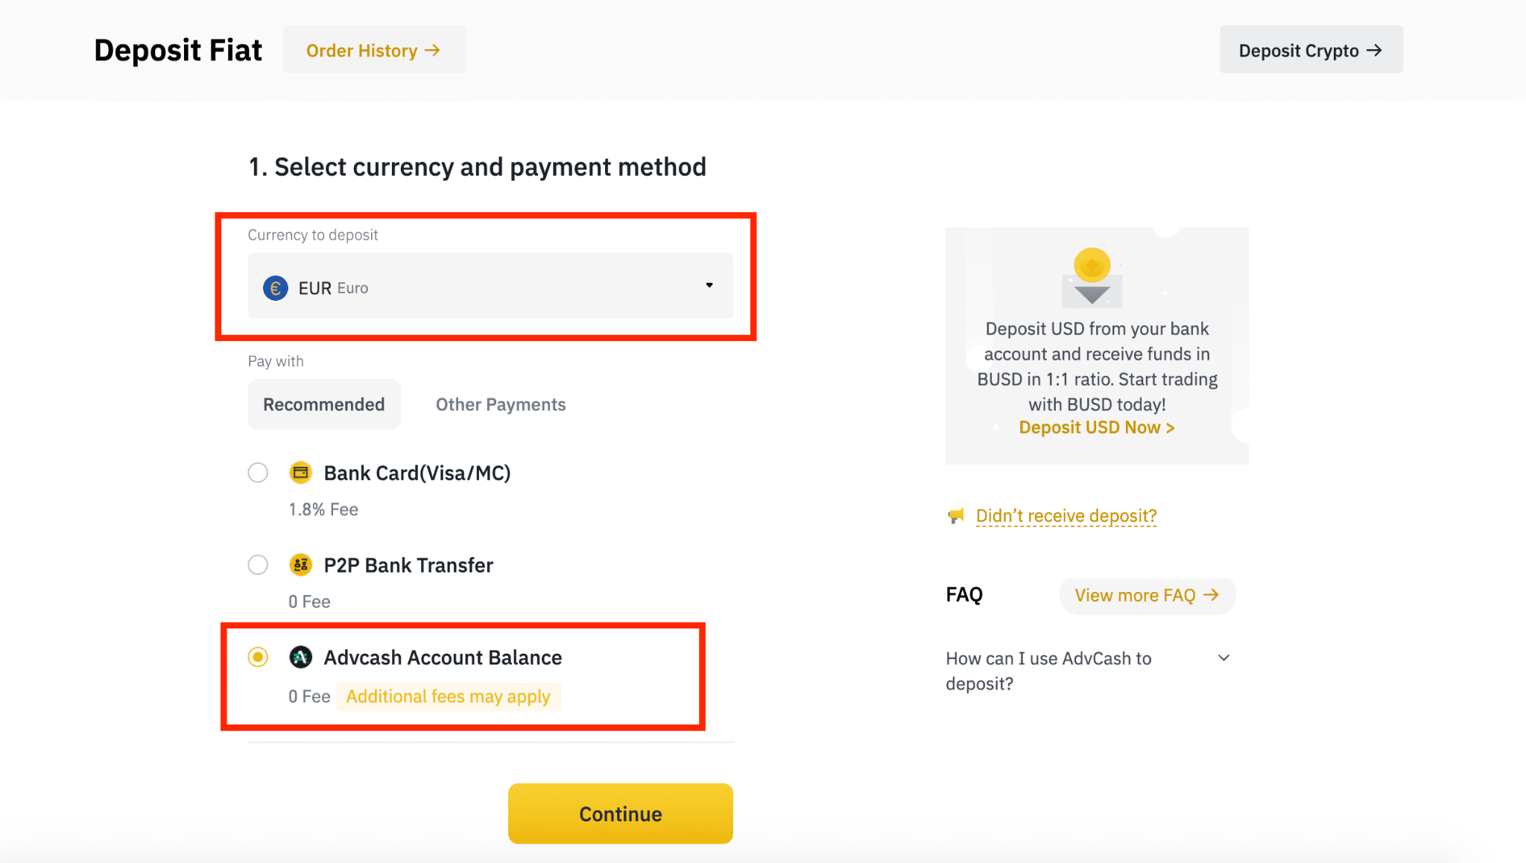Open Order History page
The height and width of the screenshot is (863, 1526).
click(x=374, y=49)
